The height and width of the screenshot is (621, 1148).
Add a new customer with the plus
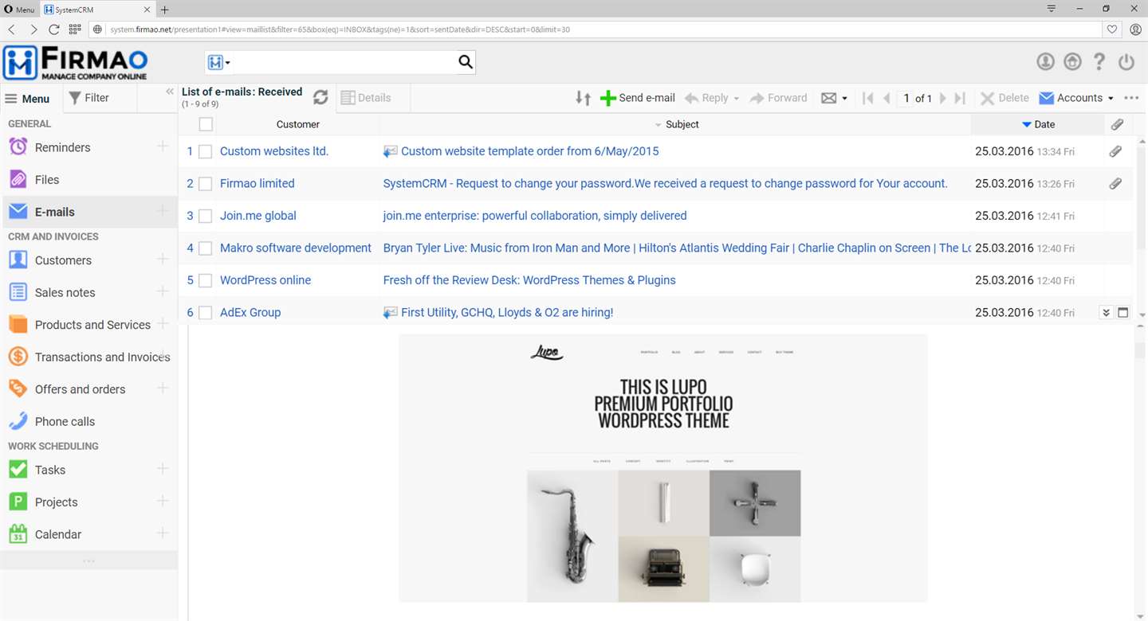pyautogui.click(x=163, y=260)
